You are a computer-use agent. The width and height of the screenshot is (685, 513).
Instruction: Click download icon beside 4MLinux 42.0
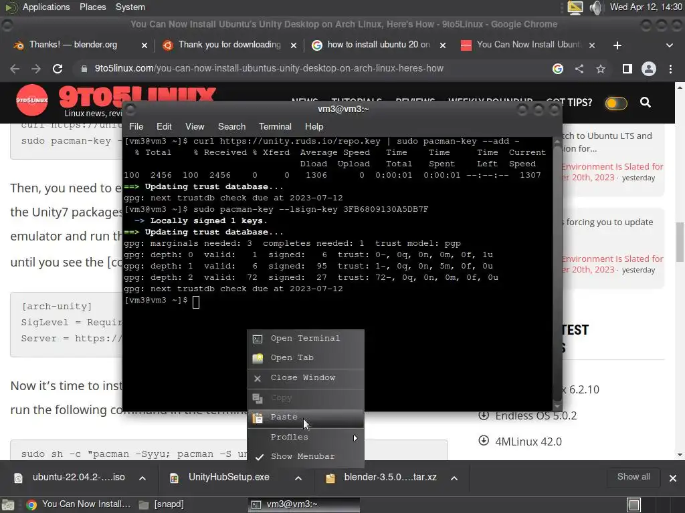pyautogui.click(x=484, y=441)
